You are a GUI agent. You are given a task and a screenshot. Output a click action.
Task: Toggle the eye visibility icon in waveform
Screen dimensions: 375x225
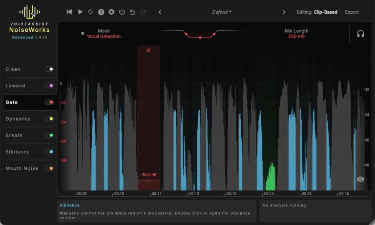[360, 179]
